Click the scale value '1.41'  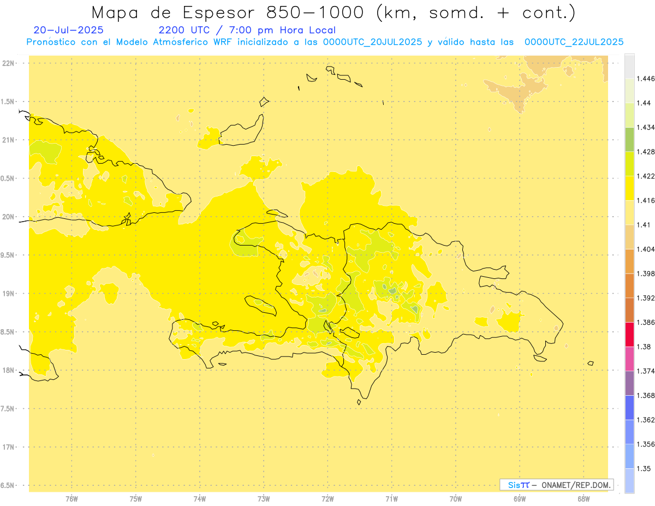(644, 224)
